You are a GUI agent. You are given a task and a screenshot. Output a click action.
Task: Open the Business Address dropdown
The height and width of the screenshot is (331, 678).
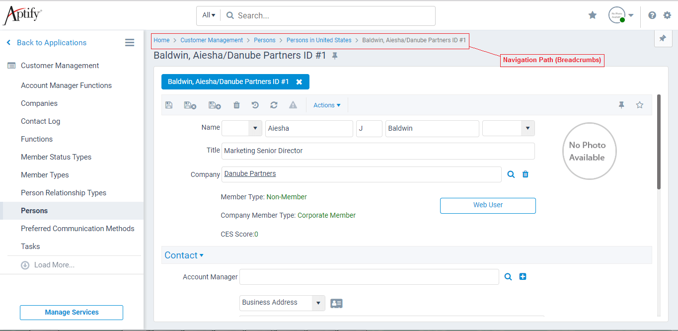tap(318, 303)
